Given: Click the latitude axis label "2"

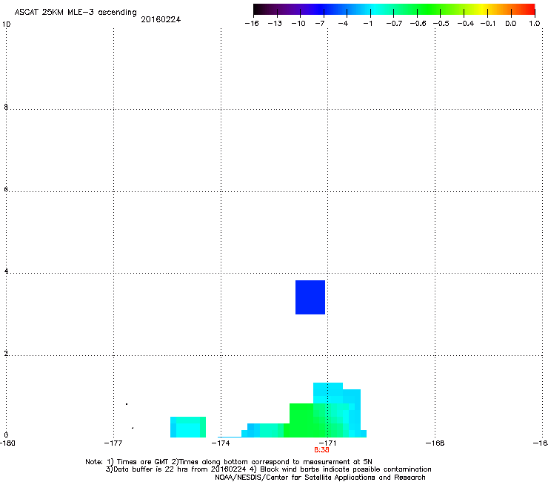Looking at the screenshot, I should point(6,354).
